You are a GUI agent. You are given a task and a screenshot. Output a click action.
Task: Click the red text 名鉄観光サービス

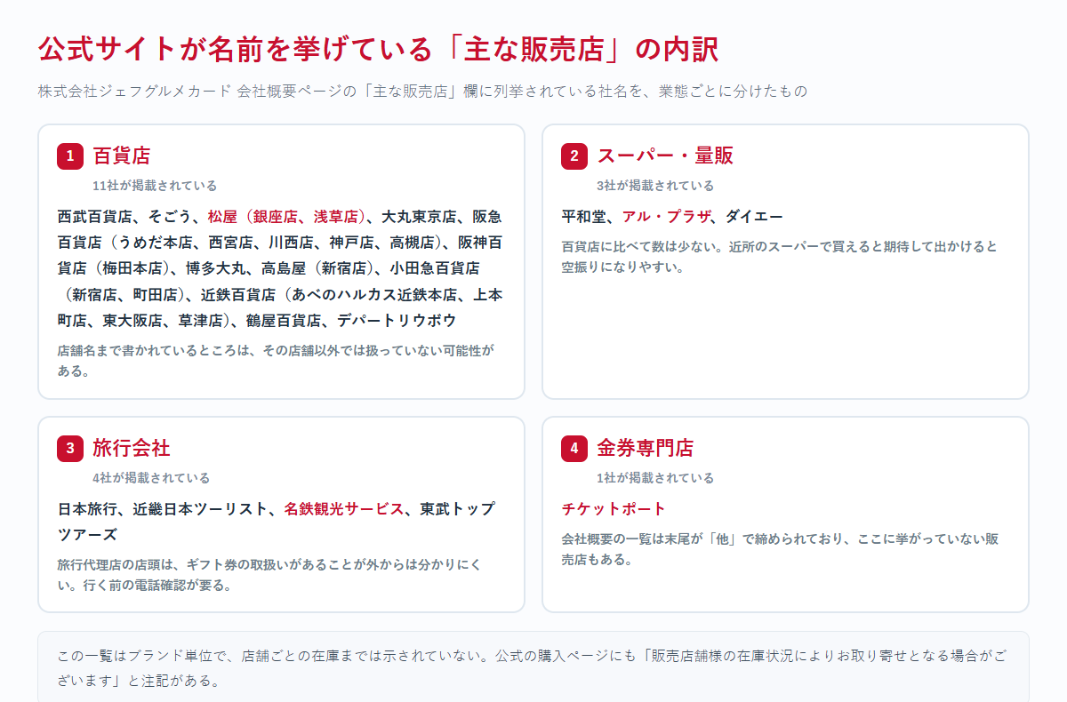click(x=344, y=508)
